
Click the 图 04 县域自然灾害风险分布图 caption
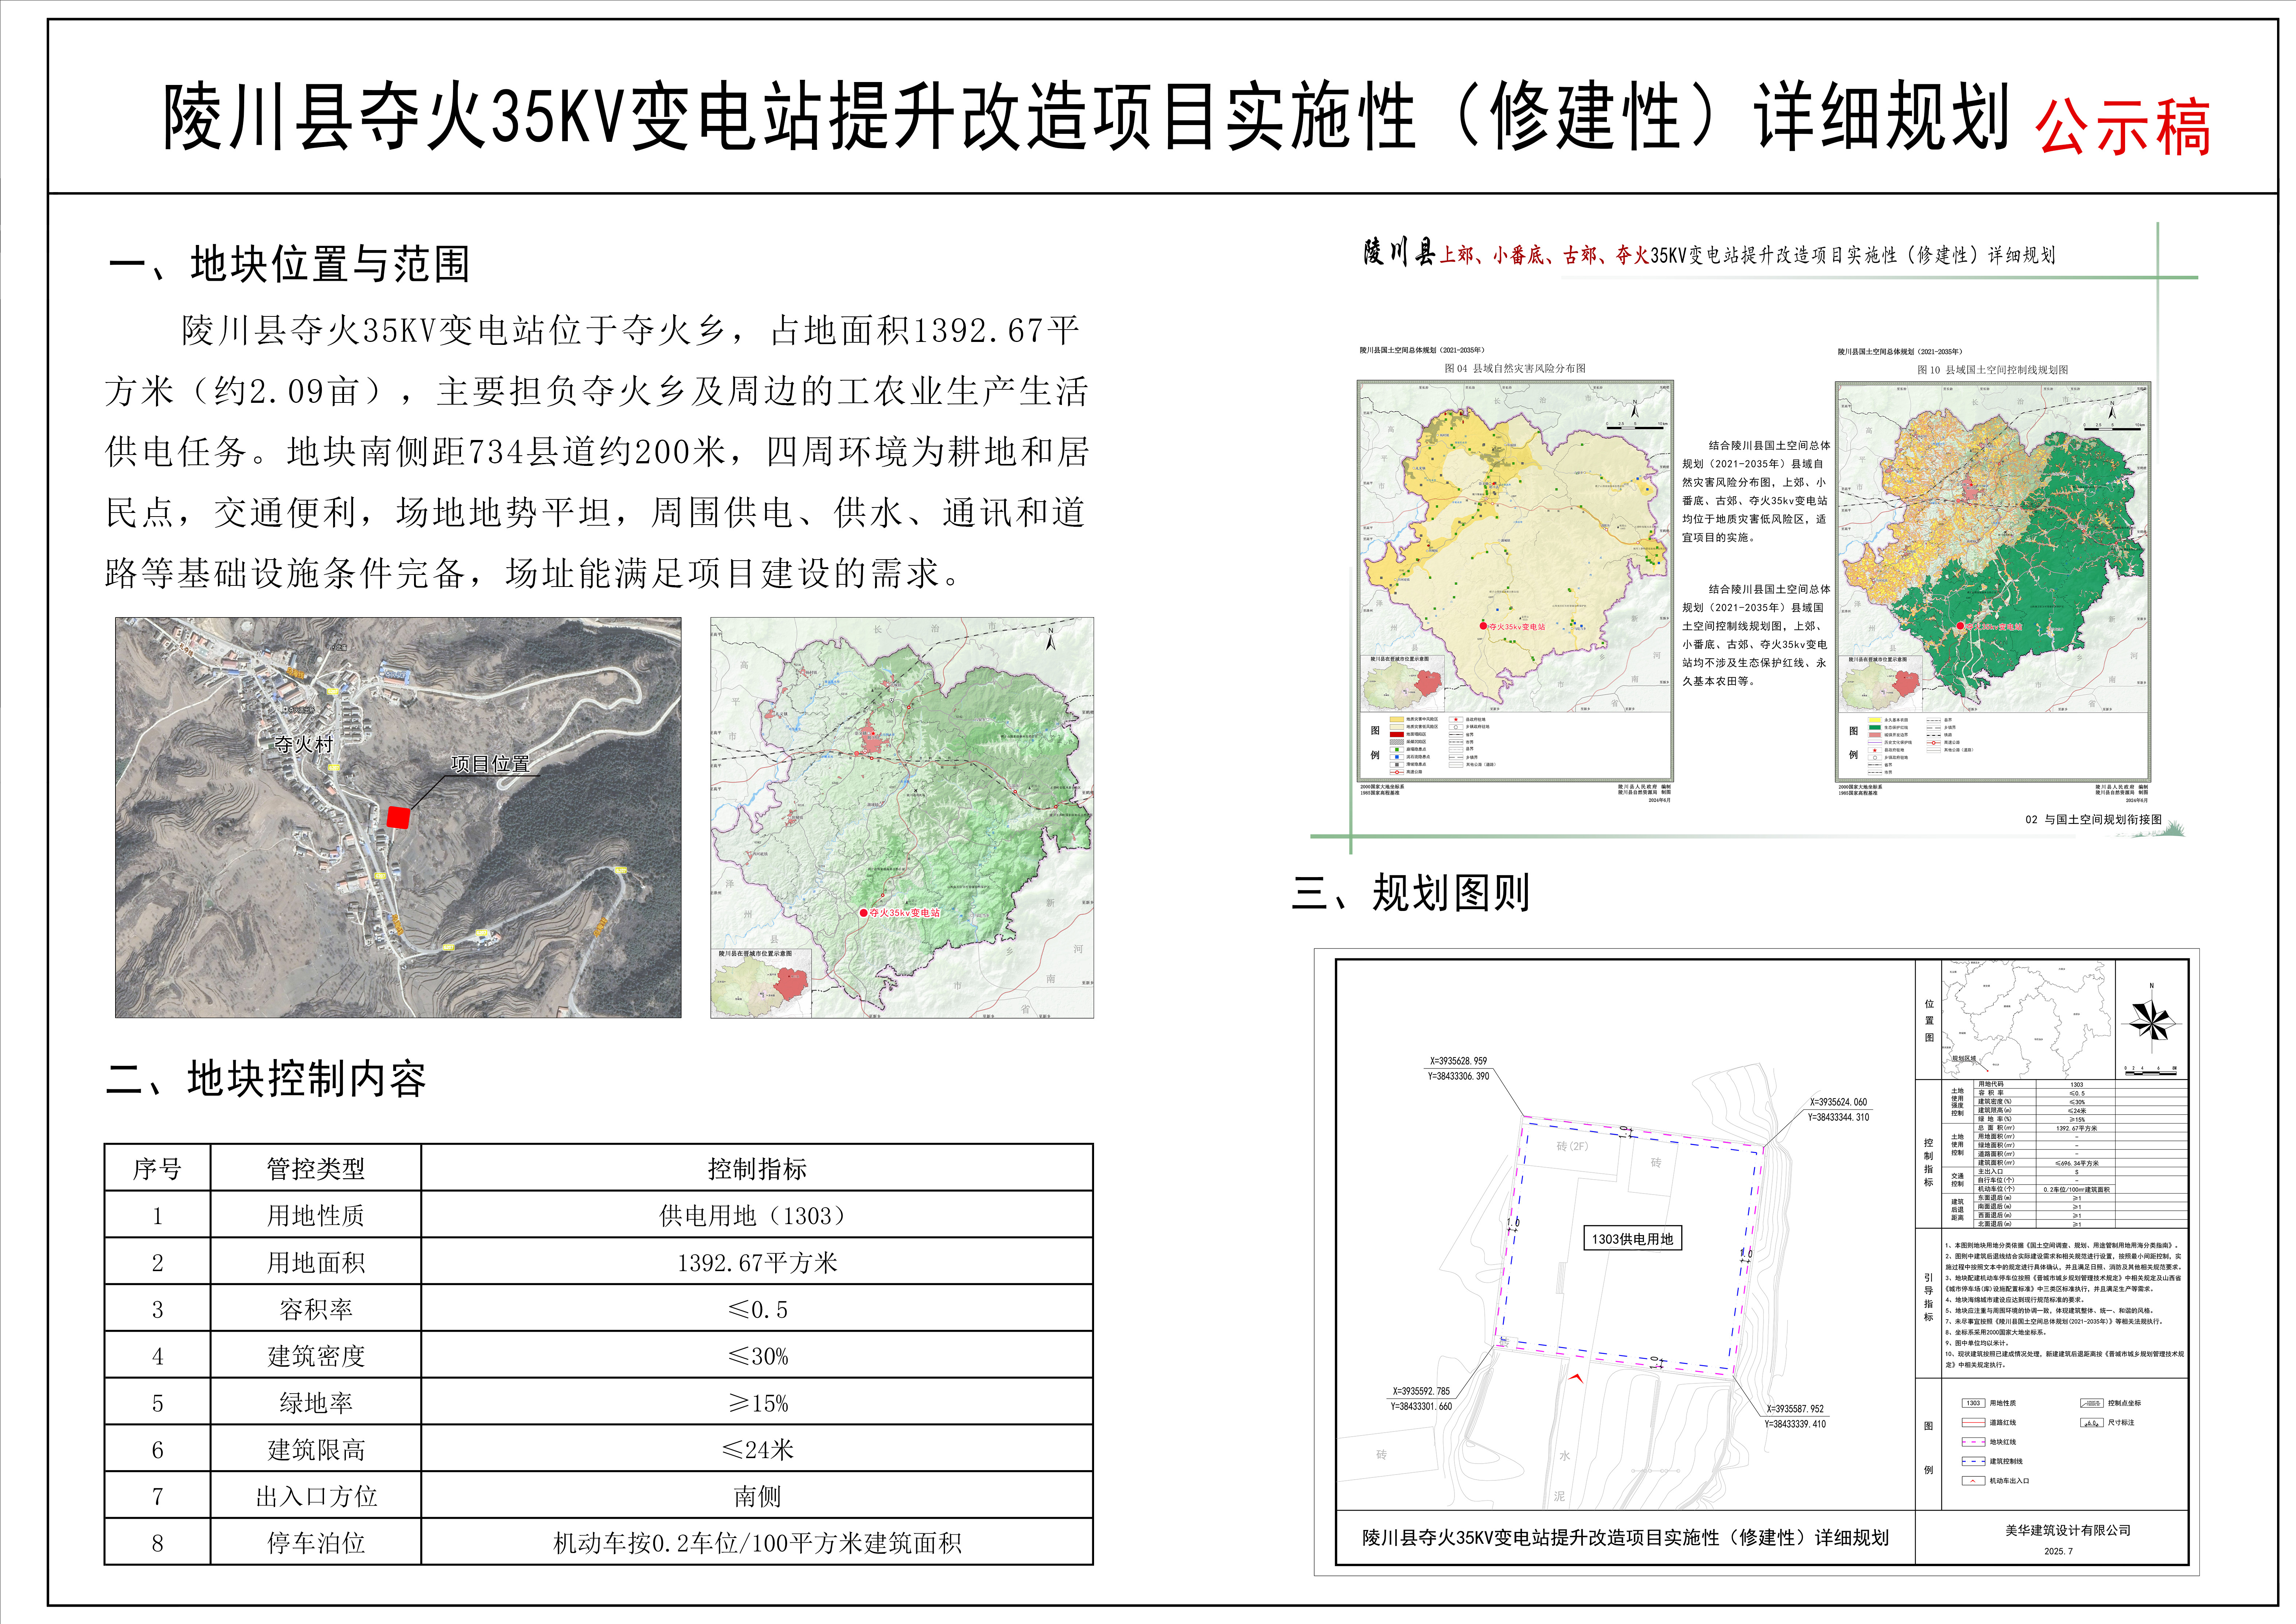(1515, 368)
